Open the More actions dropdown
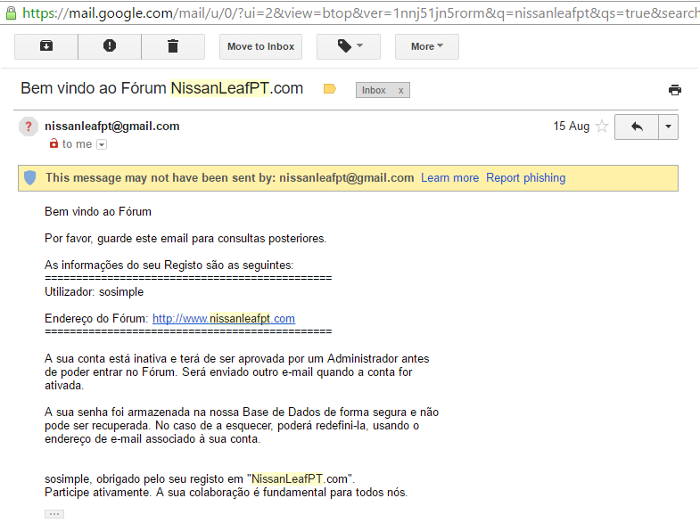Screen dimensions: 700x531 click(427, 46)
